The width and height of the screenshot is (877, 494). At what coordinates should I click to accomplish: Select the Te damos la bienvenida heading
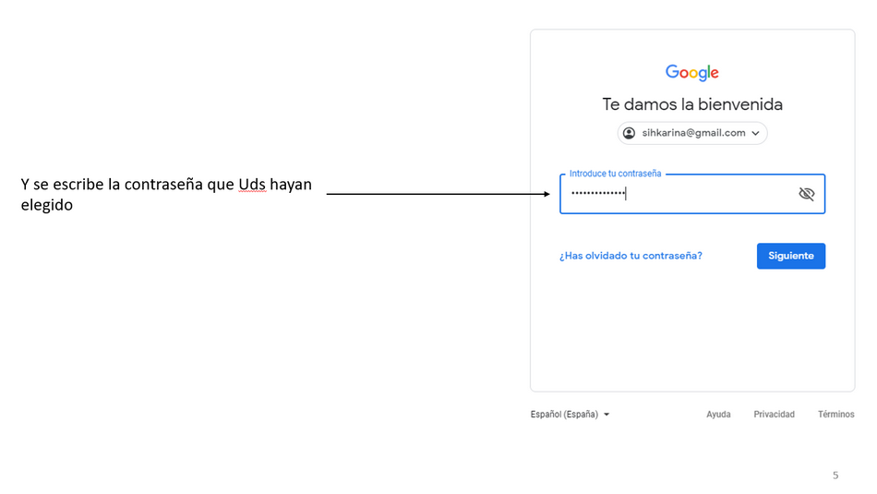coord(691,104)
